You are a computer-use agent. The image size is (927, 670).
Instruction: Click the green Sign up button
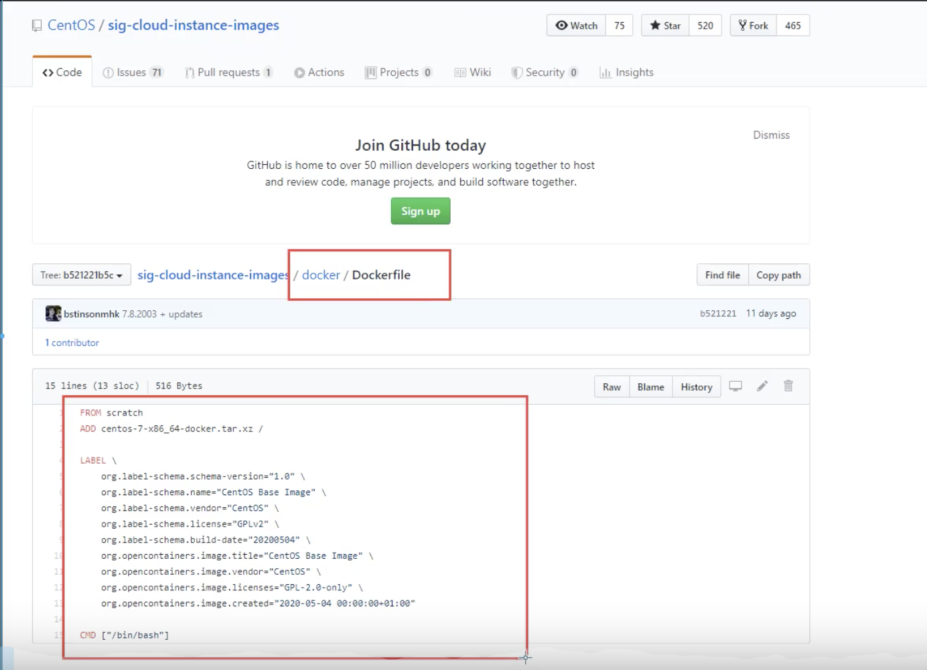pyautogui.click(x=421, y=211)
